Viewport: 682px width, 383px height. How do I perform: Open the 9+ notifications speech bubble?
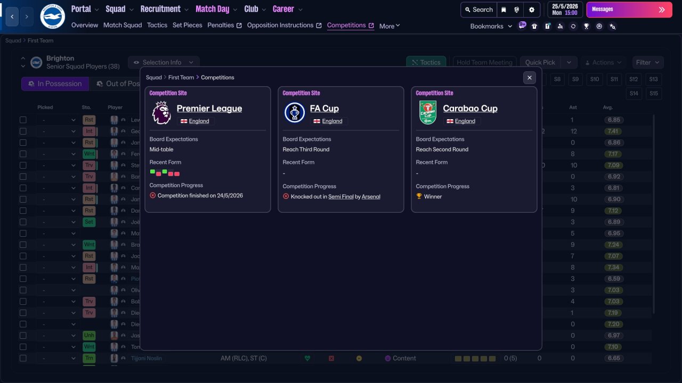pos(522,25)
